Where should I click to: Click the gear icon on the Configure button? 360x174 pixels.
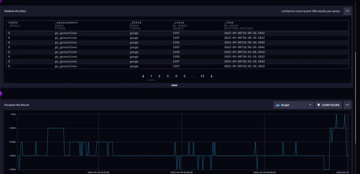pos(319,105)
